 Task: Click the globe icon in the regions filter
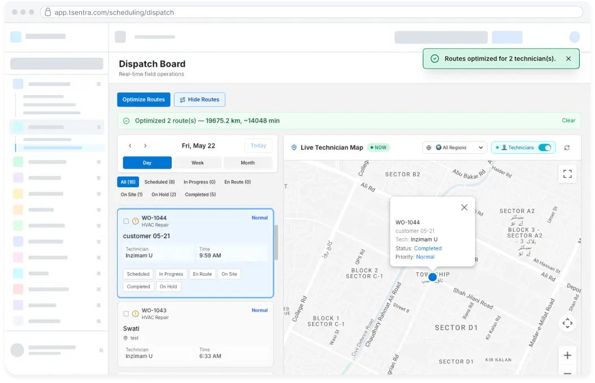(429, 148)
